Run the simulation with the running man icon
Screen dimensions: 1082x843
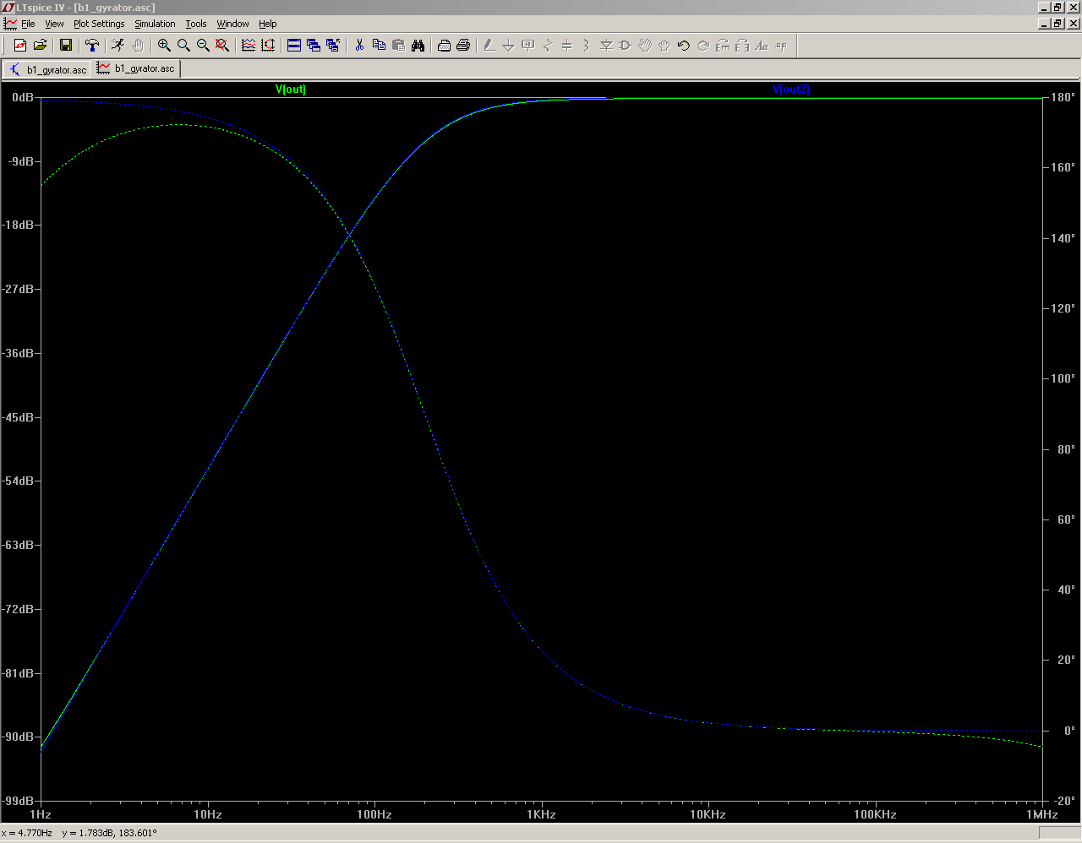pyautogui.click(x=117, y=46)
